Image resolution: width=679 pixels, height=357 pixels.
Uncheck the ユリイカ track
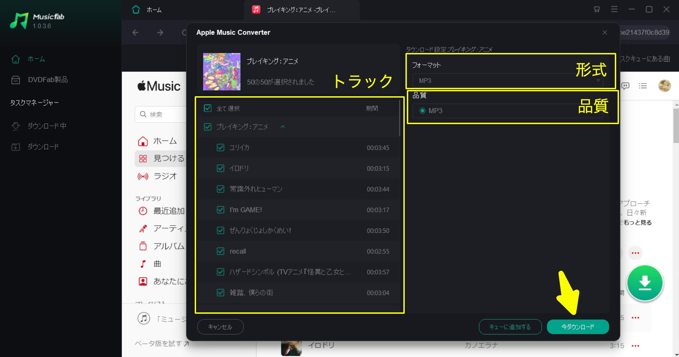(x=221, y=147)
